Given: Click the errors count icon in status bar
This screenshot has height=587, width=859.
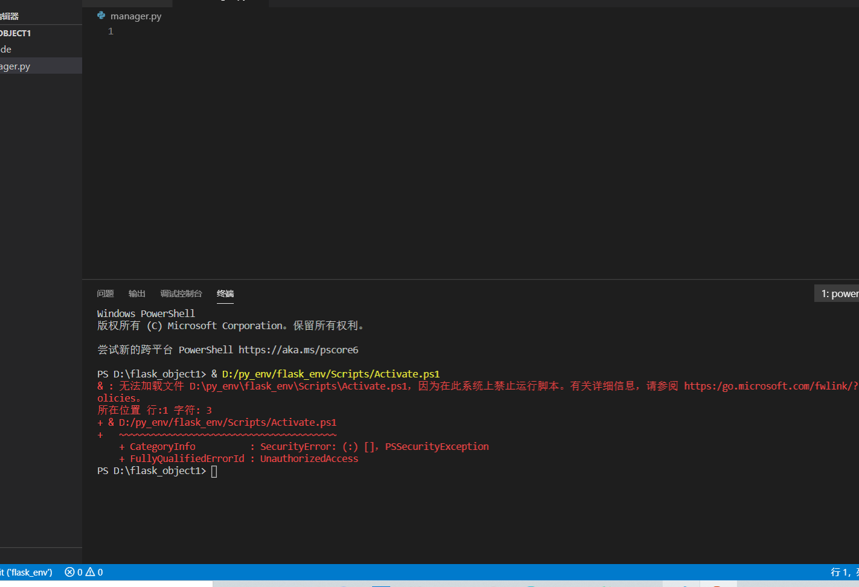Looking at the screenshot, I should 70,572.
